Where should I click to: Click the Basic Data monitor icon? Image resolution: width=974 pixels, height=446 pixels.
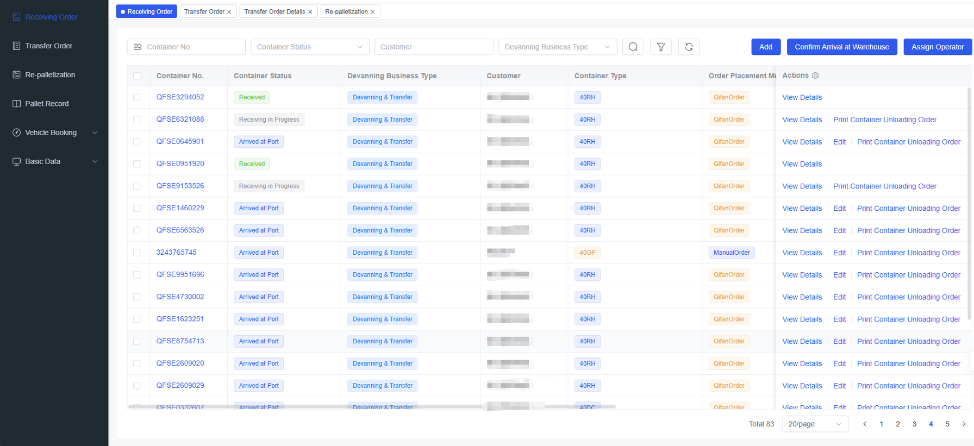click(x=16, y=161)
